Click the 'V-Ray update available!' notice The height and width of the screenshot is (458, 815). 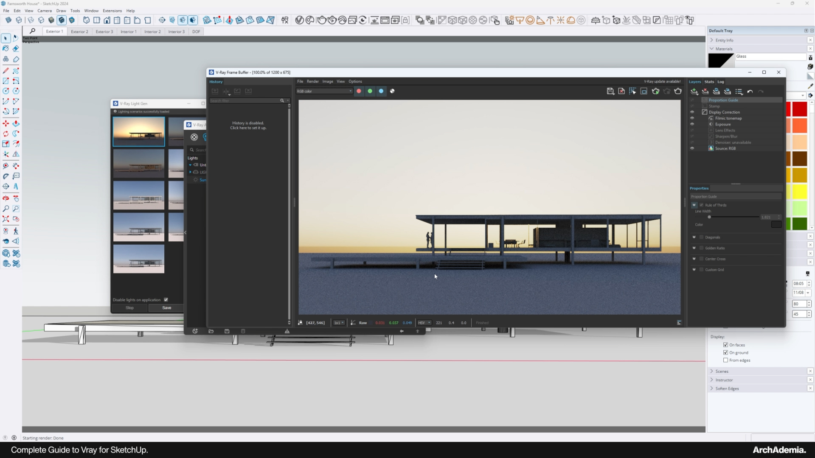[x=662, y=81]
